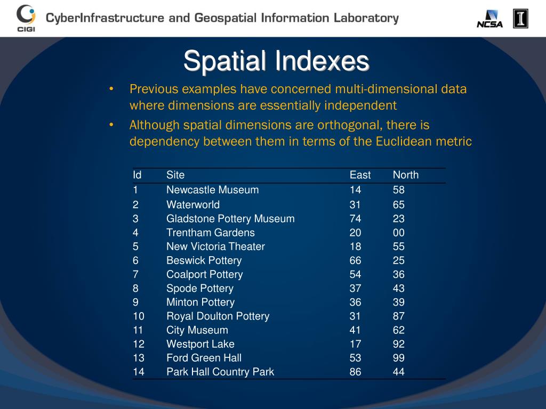Screen dimensions: 546x409
Task: Click the 'Site' column header
Action: point(175,175)
